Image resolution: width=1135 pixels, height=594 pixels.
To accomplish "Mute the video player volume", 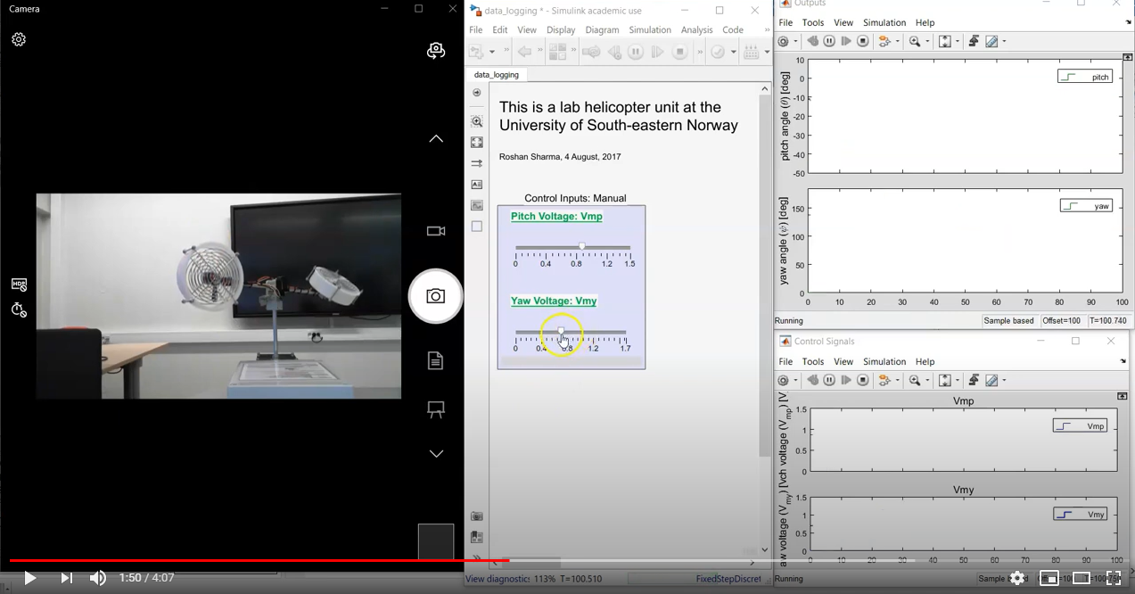I will (98, 578).
